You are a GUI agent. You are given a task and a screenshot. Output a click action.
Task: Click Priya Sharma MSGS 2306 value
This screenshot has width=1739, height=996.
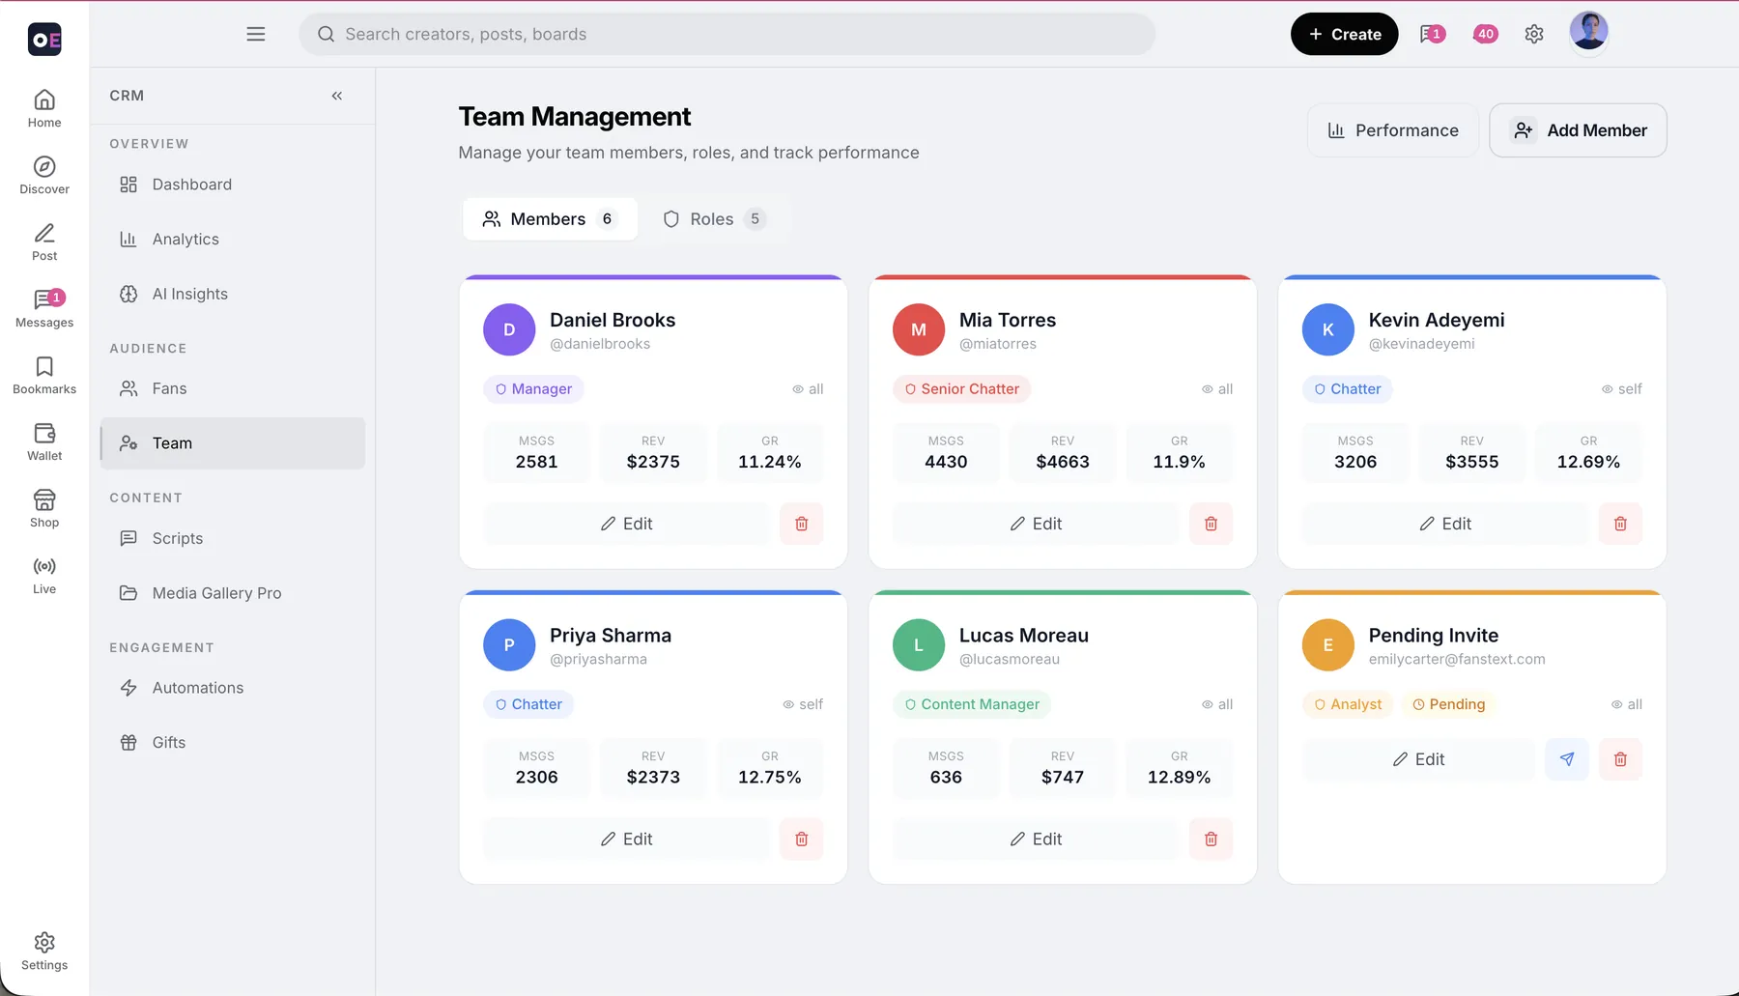pos(536,777)
